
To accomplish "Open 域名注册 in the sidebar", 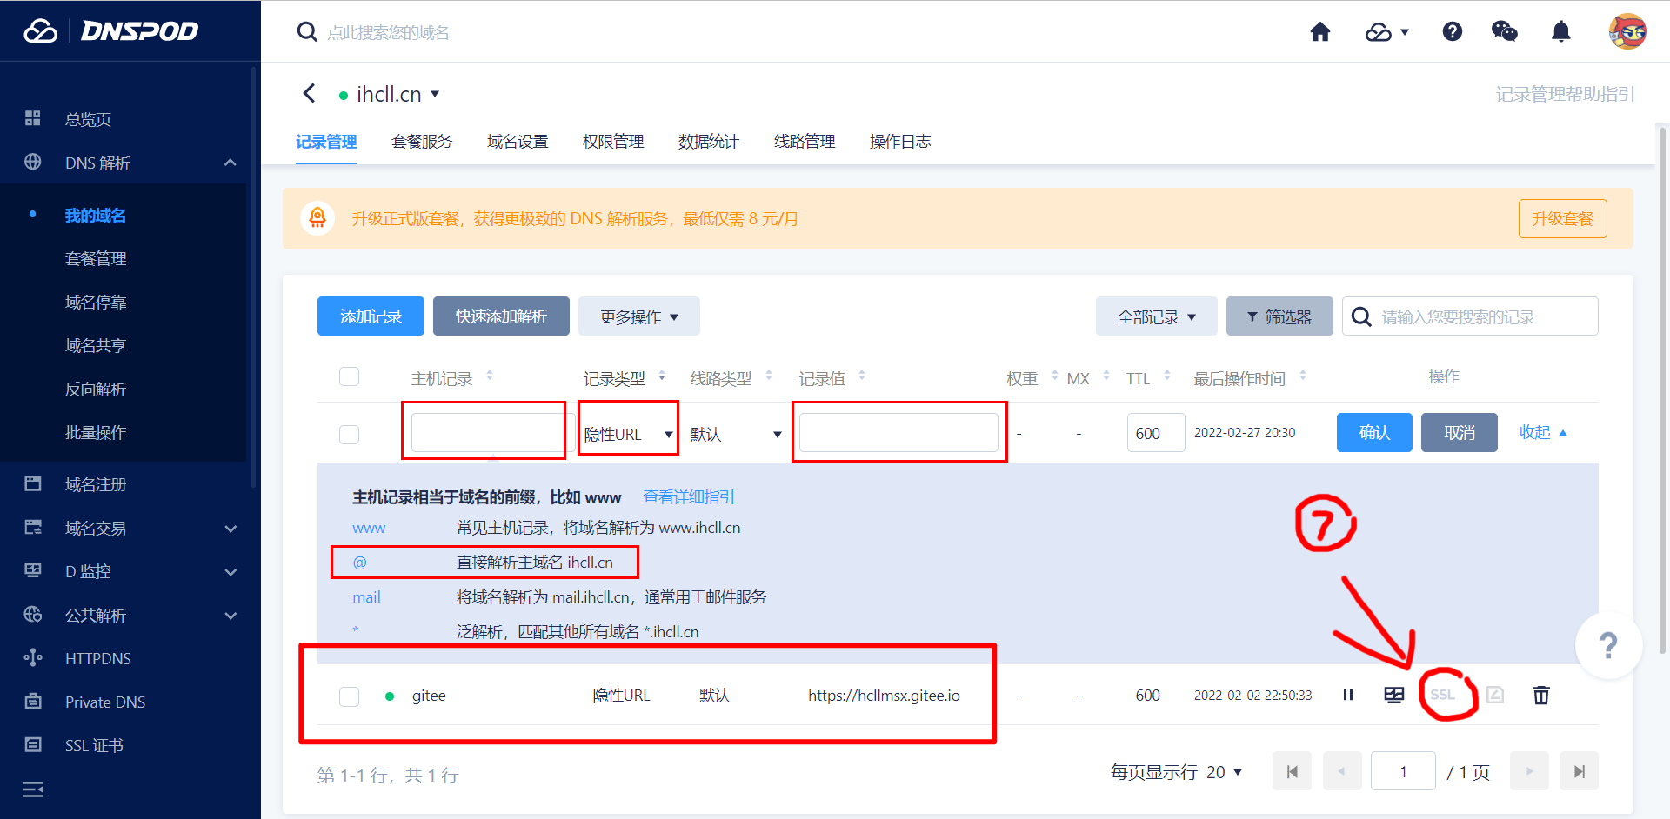I will click(x=97, y=484).
